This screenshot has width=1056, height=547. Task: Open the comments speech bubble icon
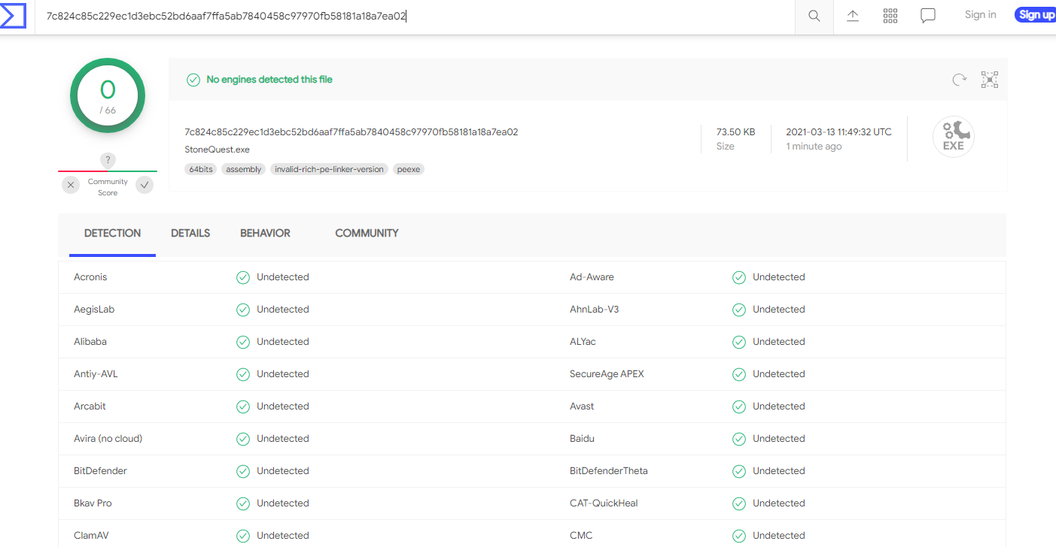coord(928,16)
